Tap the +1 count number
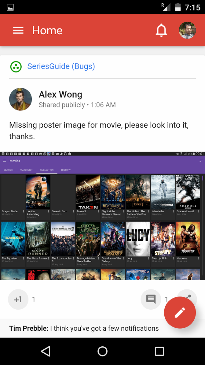Screen dimensions: 205x365 point(34,299)
